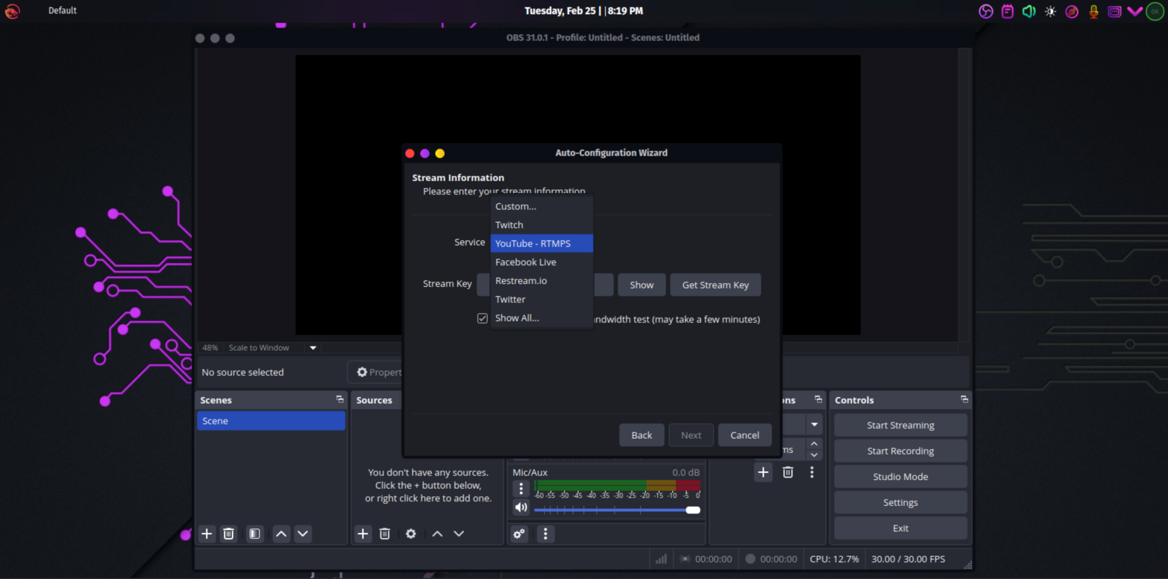The image size is (1168, 579).
Task: Toggle Studio Mode
Action: pos(900,476)
